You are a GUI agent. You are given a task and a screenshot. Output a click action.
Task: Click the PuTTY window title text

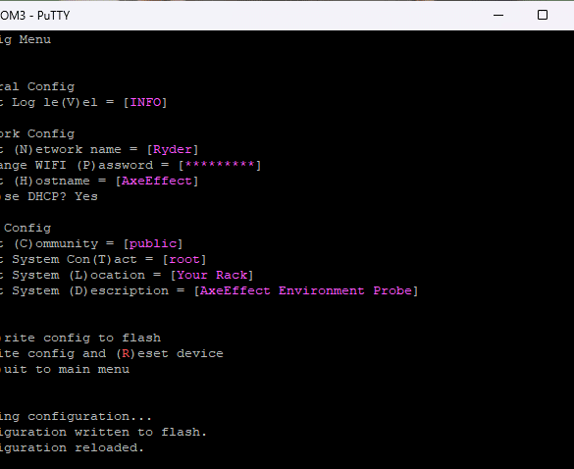point(34,16)
